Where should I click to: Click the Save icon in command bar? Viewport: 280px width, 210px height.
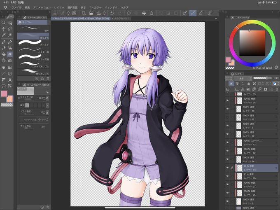tap(98, 13)
